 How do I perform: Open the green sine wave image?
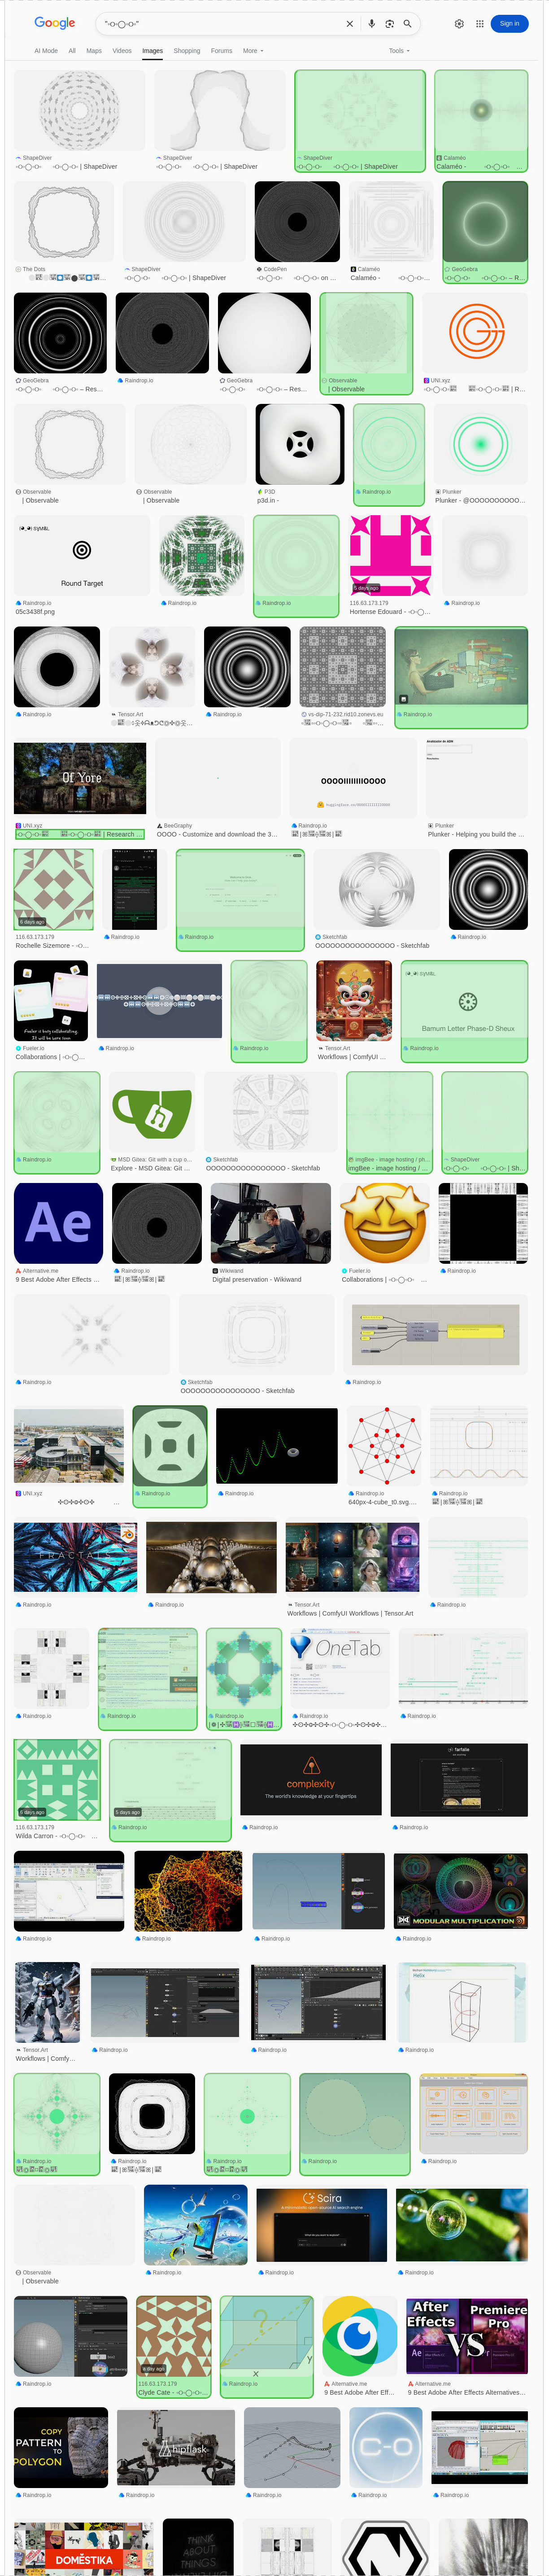(x=277, y=1445)
